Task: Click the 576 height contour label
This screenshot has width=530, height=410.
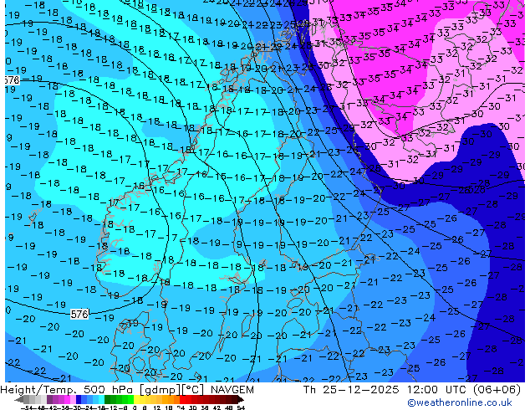Action: [79, 314]
